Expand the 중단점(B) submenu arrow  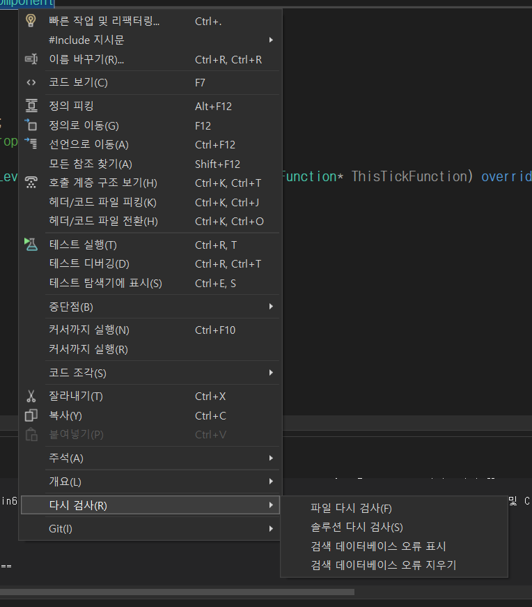pos(271,306)
